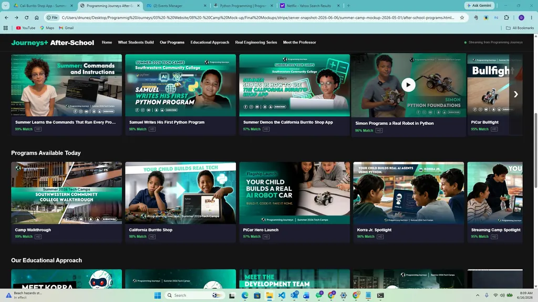Click the page vertical scrollbar thumb
Image resolution: width=538 pixels, height=302 pixels.
pos(535,150)
